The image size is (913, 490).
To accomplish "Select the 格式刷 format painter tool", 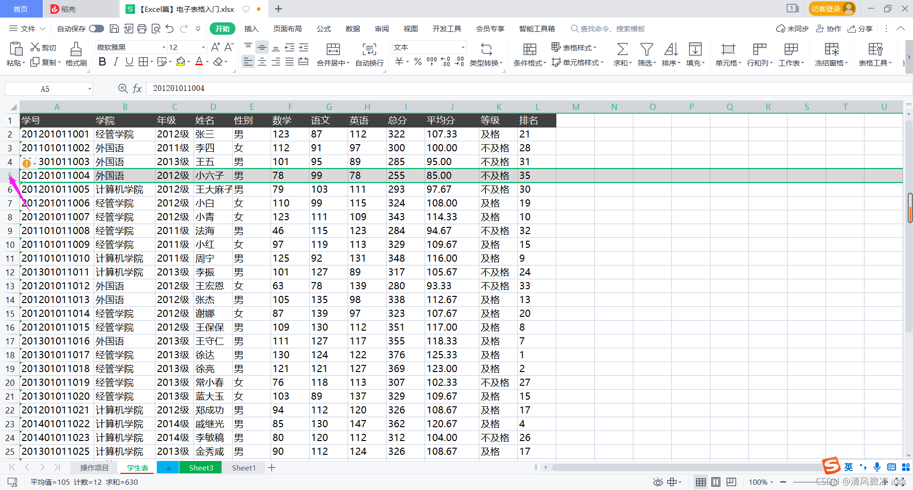I will point(76,55).
